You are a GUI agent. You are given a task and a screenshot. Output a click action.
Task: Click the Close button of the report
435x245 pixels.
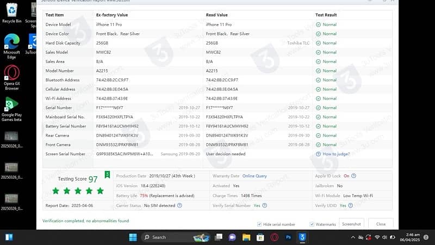pyautogui.click(x=381, y=224)
